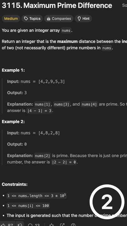Click the lock icon beside Companies
Viewport: 127px width, 226px height.
(x=49, y=19)
